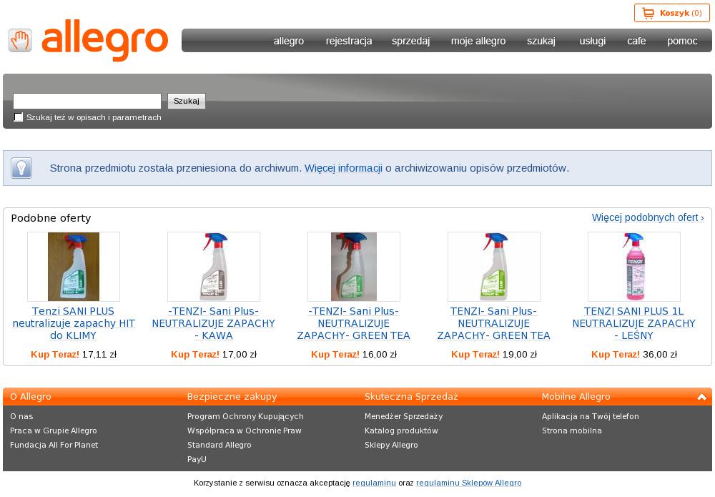Image resolution: width=715 pixels, height=497 pixels.
Task: Open the 'moje allegro' navigation item
Action: pyautogui.click(x=478, y=41)
